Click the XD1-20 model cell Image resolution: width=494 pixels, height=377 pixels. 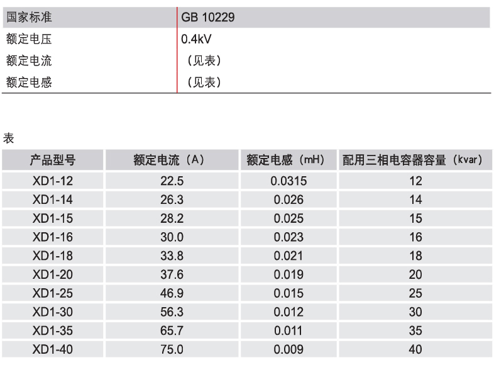(x=53, y=274)
